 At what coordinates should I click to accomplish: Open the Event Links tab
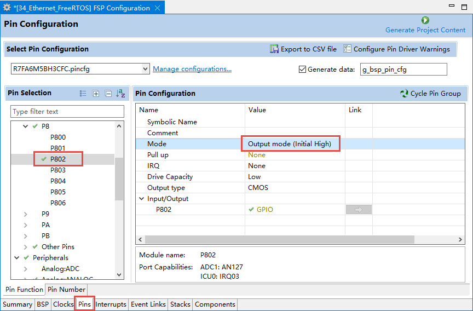(x=148, y=304)
